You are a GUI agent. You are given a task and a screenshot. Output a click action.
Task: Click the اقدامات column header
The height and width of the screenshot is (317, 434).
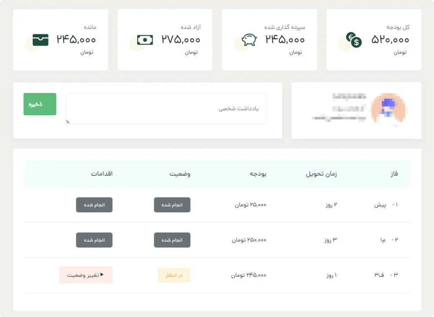point(101,174)
